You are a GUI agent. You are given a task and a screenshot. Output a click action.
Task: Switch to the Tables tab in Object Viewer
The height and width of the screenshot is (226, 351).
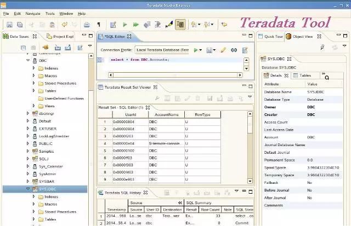click(302, 76)
